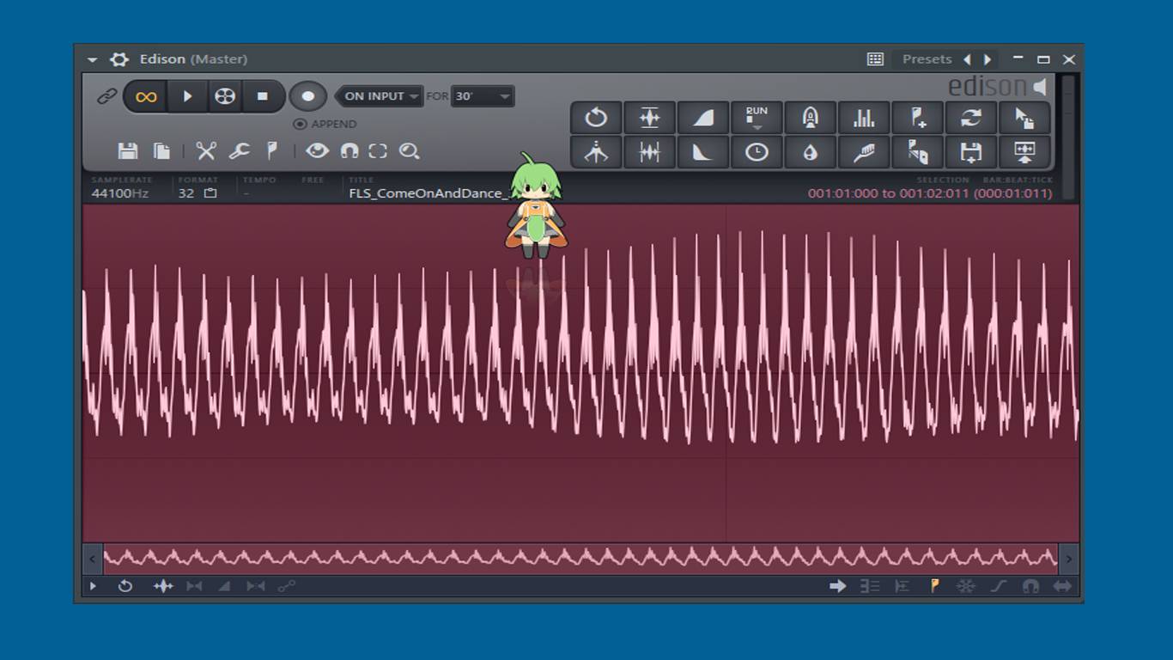The image size is (1173, 660).
Task: Click the tripod-shaped icon in bottom tool row
Action: [596, 152]
